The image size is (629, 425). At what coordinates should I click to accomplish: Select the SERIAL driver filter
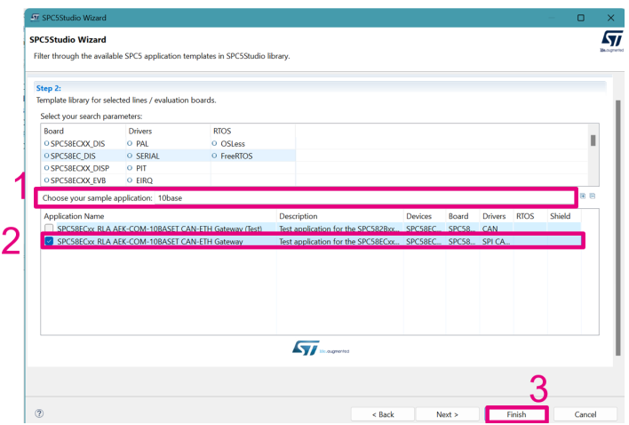click(x=143, y=156)
